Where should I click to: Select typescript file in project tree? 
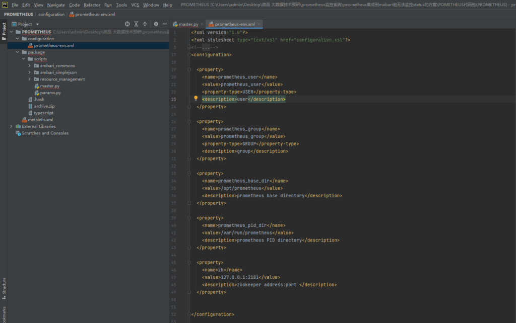(43, 113)
